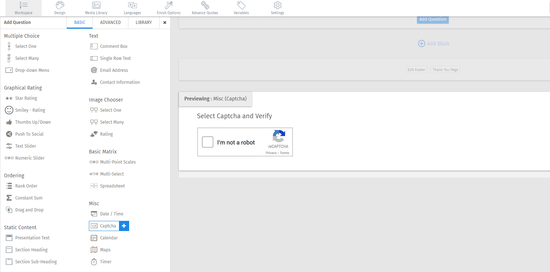Open the Languages icon

132,5
